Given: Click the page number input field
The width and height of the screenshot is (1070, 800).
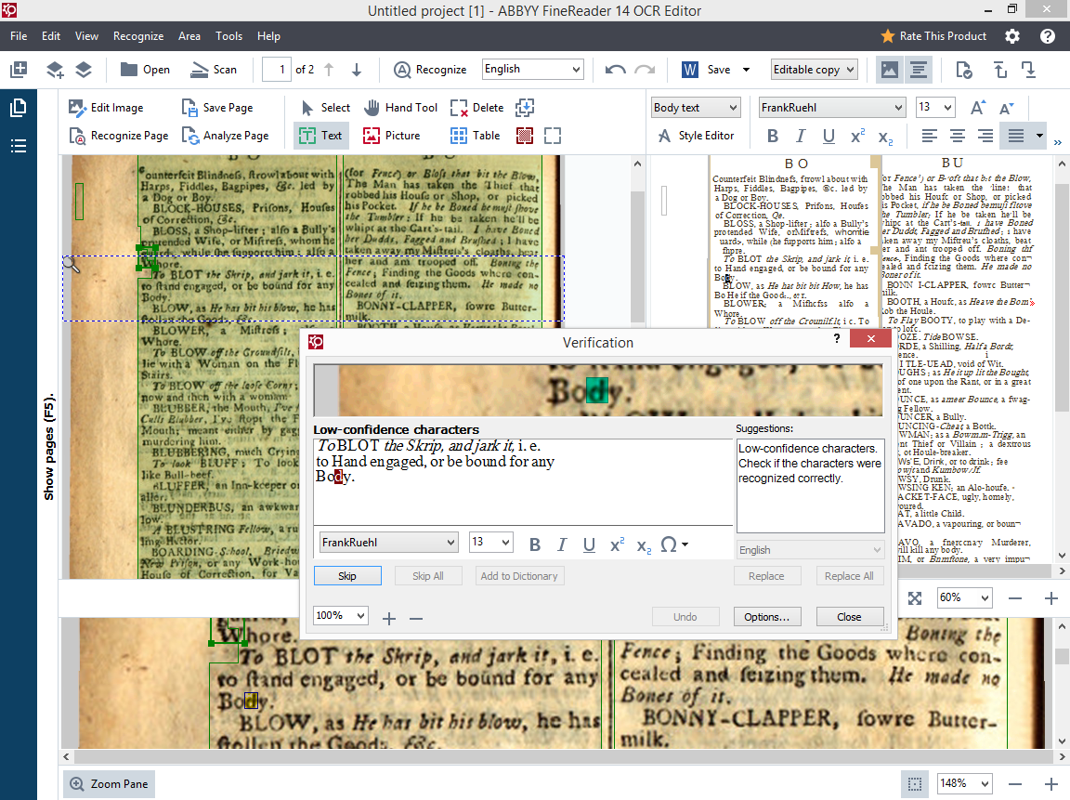Looking at the screenshot, I should pyautogui.click(x=277, y=69).
